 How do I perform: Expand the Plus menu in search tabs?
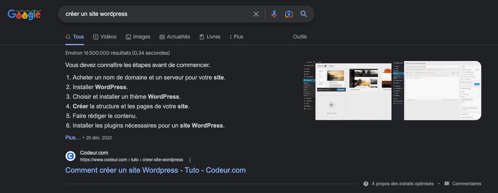pyautogui.click(x=236, y=37)
